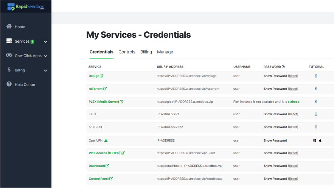334x188 pixels.
Task: Expand the Services sidebar menu
Action: pos(45,42)
